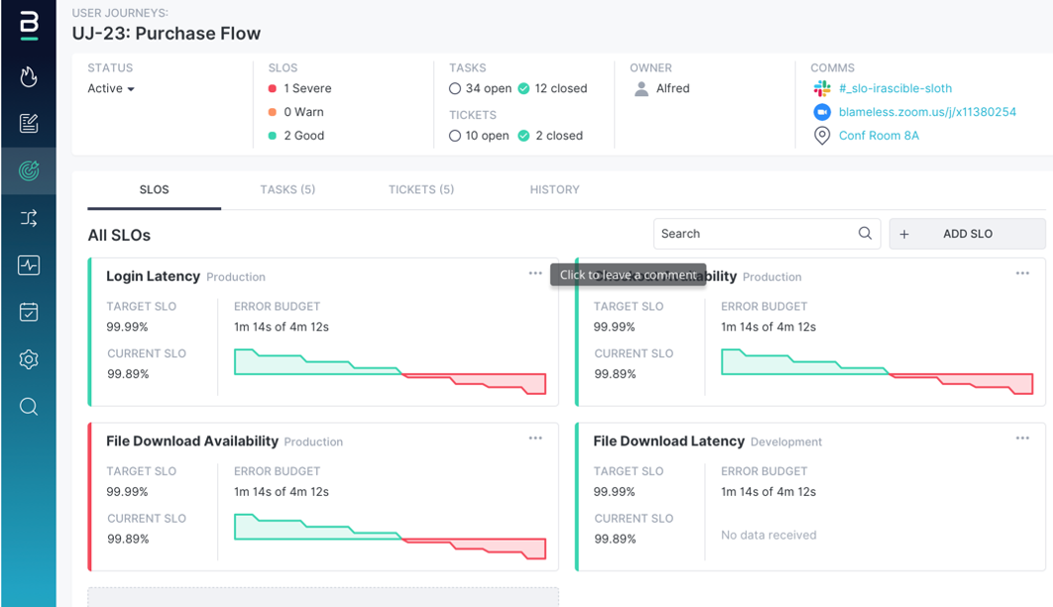Click the sidebar search magnifier icon
The height and width of the screenshot is (607, 1053).
29,407
